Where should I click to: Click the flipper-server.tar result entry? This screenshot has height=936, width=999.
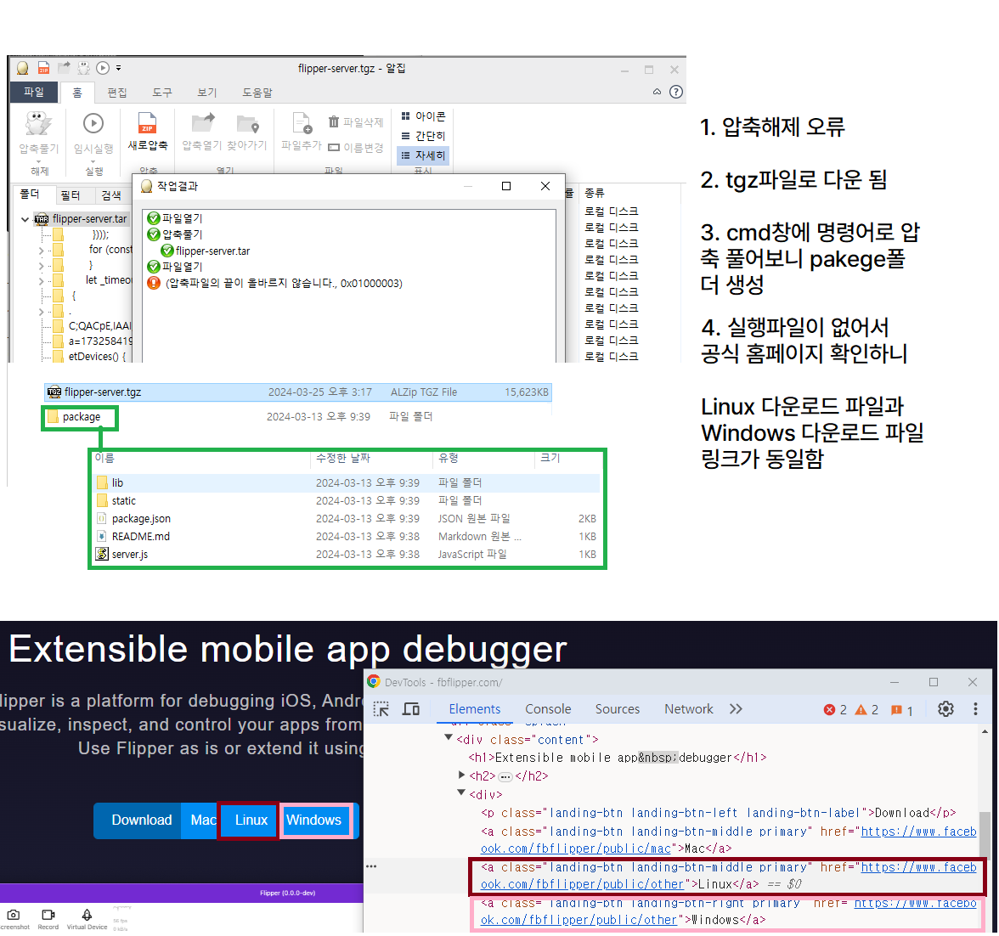tap(206, 251)
